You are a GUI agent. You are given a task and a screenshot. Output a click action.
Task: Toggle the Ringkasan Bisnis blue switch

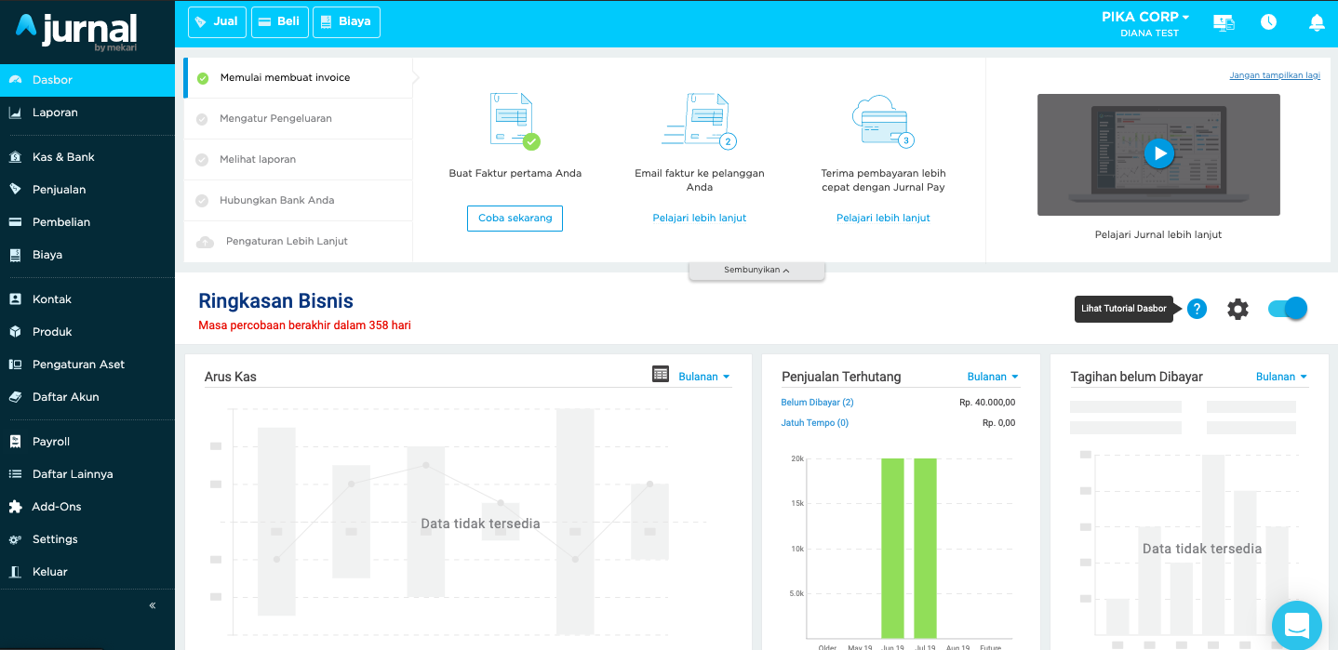(1288, 309)
